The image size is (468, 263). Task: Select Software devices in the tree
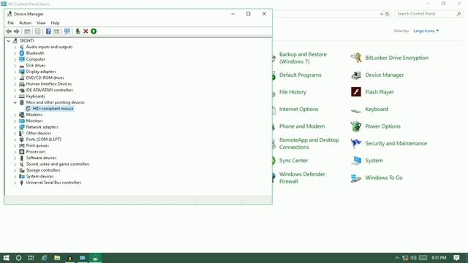point(41,158)
